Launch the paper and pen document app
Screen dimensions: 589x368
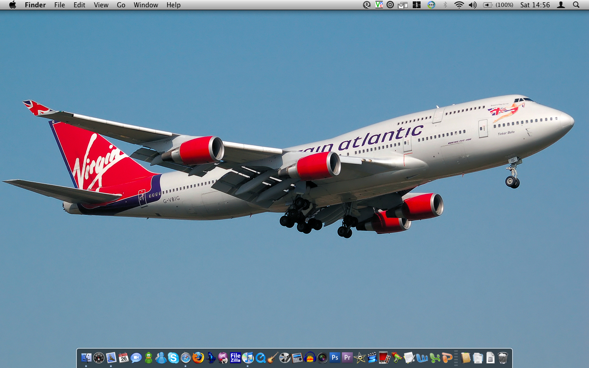(410, 357)
